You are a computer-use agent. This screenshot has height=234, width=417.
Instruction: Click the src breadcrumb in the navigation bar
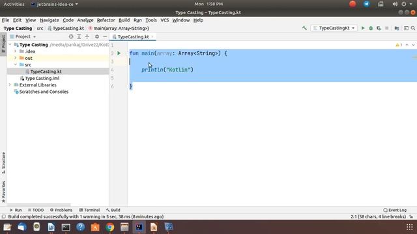pyautogui.click(x=40, y=28)
